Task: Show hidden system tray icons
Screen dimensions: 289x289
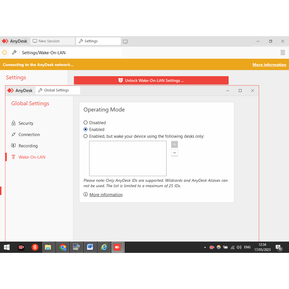Action: [205, 247]
